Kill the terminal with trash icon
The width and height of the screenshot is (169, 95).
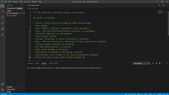tap(160, 63)
